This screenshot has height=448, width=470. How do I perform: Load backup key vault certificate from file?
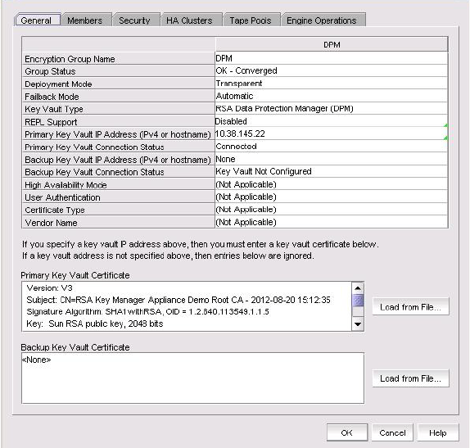point(410,378)
